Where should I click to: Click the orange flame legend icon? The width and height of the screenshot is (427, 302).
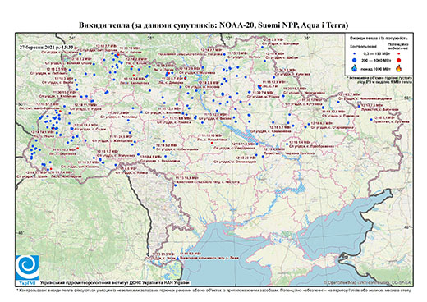pos(399,68)
